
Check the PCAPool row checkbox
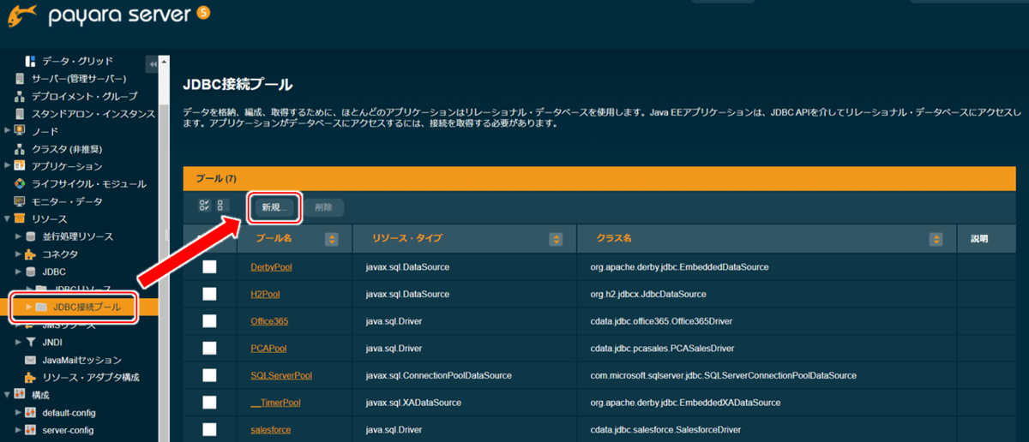[x=209, y=349]
